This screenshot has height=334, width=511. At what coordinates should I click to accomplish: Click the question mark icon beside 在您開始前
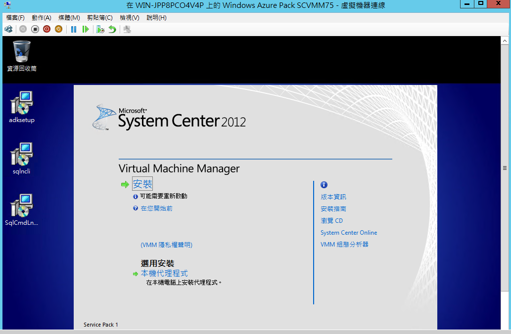tap(136, 208)
